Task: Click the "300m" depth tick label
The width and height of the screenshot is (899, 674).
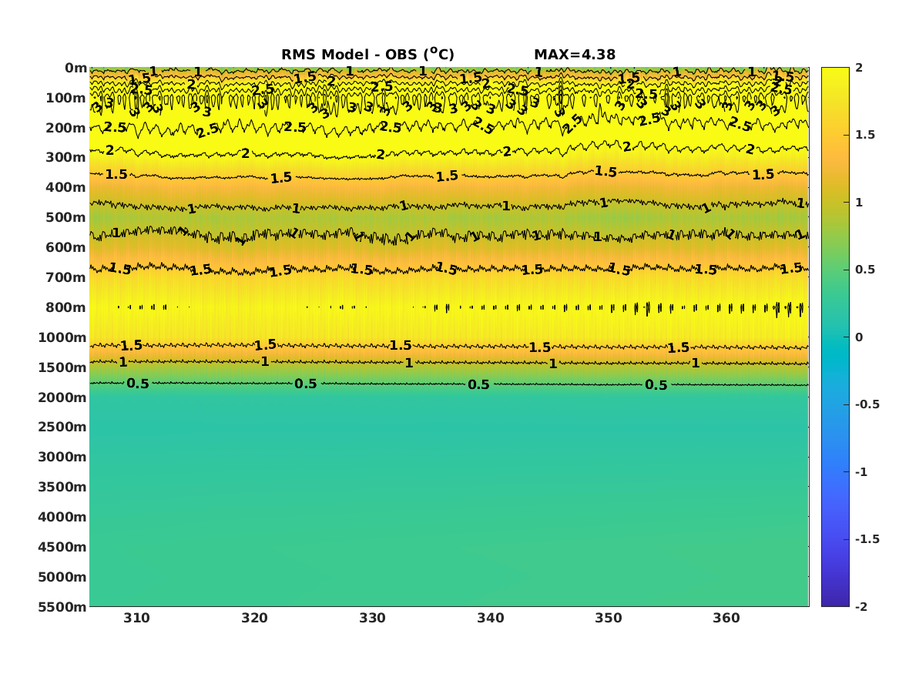Action: (66, 158)
